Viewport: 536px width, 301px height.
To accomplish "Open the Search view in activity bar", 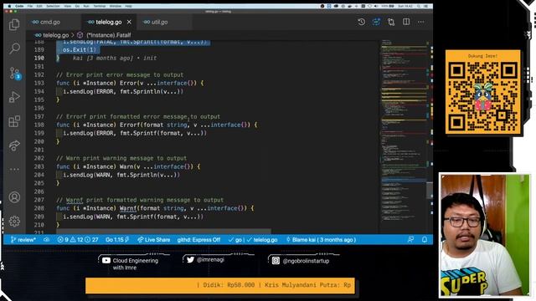I will (x=14, y=48).
